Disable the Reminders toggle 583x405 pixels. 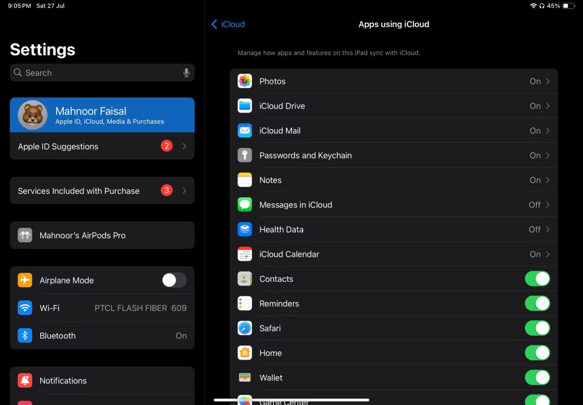click(x=537, y=303)
